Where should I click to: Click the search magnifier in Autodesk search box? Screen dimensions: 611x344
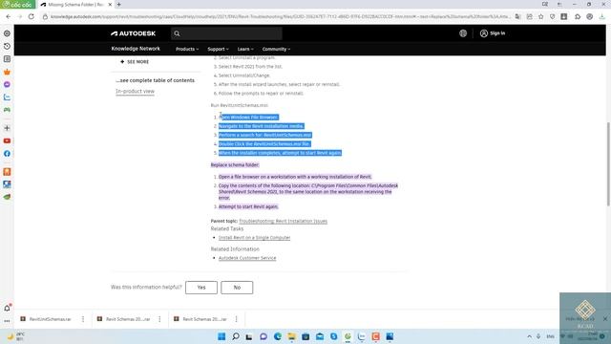(177, 33)
